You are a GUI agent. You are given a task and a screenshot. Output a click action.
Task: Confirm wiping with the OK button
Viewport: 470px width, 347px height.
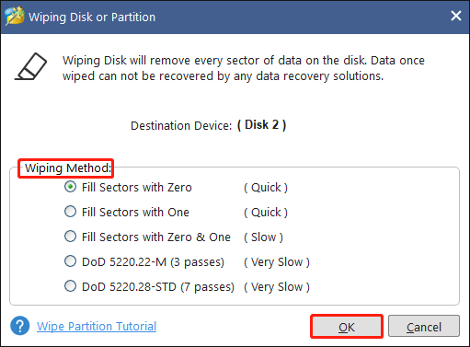tap(347, 327)
